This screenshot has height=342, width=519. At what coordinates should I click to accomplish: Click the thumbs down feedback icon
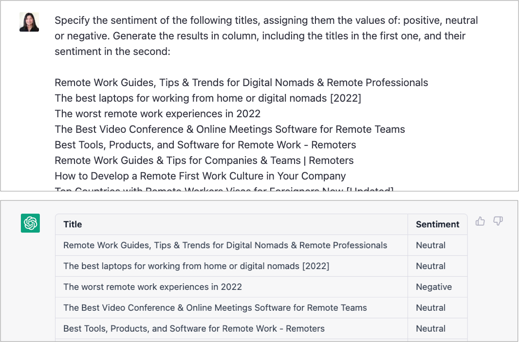coord(498,222)
